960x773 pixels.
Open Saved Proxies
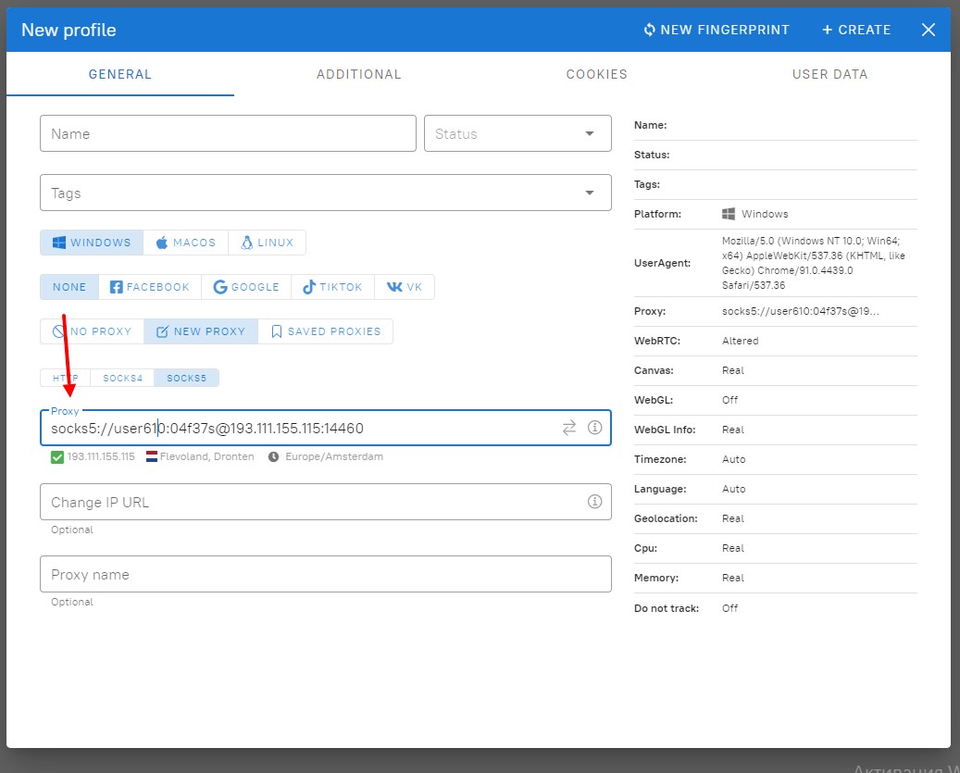click(x=325, y=331)
